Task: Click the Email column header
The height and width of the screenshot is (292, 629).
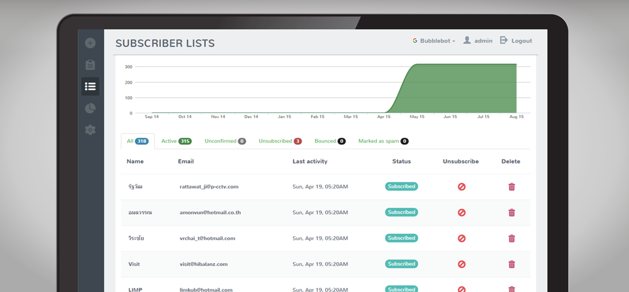Action: point(186,161)
